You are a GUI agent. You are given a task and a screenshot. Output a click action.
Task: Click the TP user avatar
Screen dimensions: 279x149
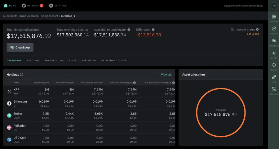point(274,6)
